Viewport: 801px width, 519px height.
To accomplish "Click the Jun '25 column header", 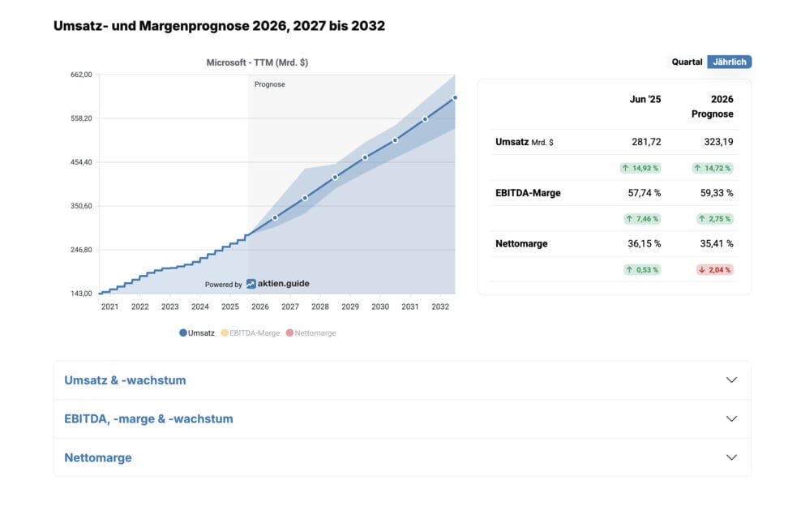I will point(645,100).
